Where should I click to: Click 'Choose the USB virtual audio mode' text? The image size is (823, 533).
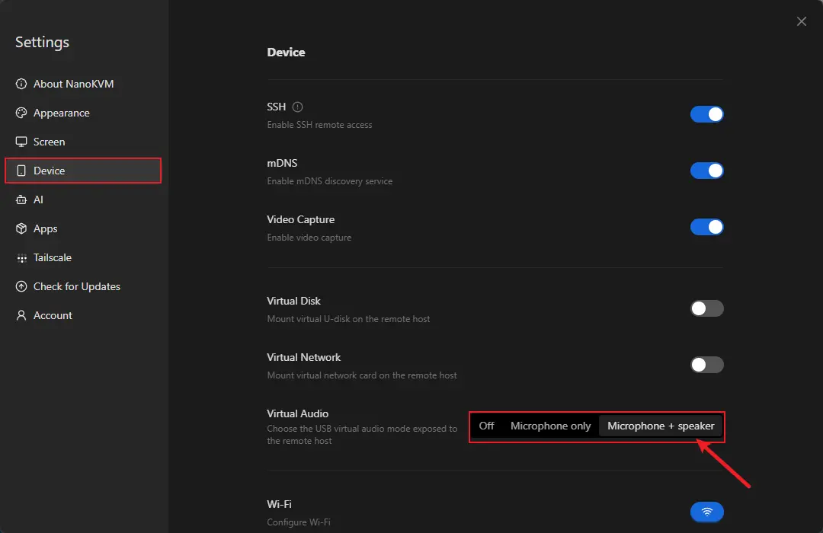click(x=362, y=435)
